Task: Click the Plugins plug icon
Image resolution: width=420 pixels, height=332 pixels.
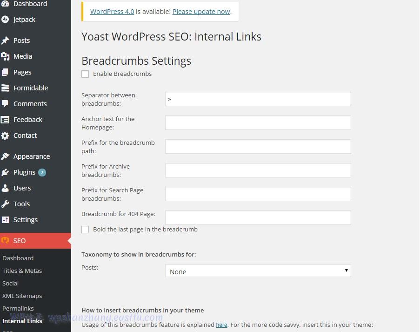Action: click(5, 172)
